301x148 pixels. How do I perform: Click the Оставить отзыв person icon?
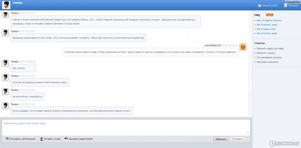[x=41, y=139]
